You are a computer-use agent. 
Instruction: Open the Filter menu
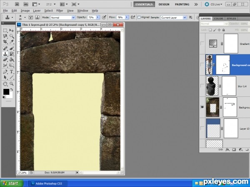[x=60, y=11]
